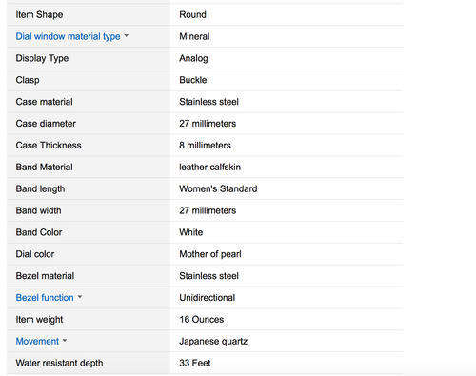Viewport: 476px width, 376px height.
Task: Open the Movement link
Action: (x=37, y=341)
